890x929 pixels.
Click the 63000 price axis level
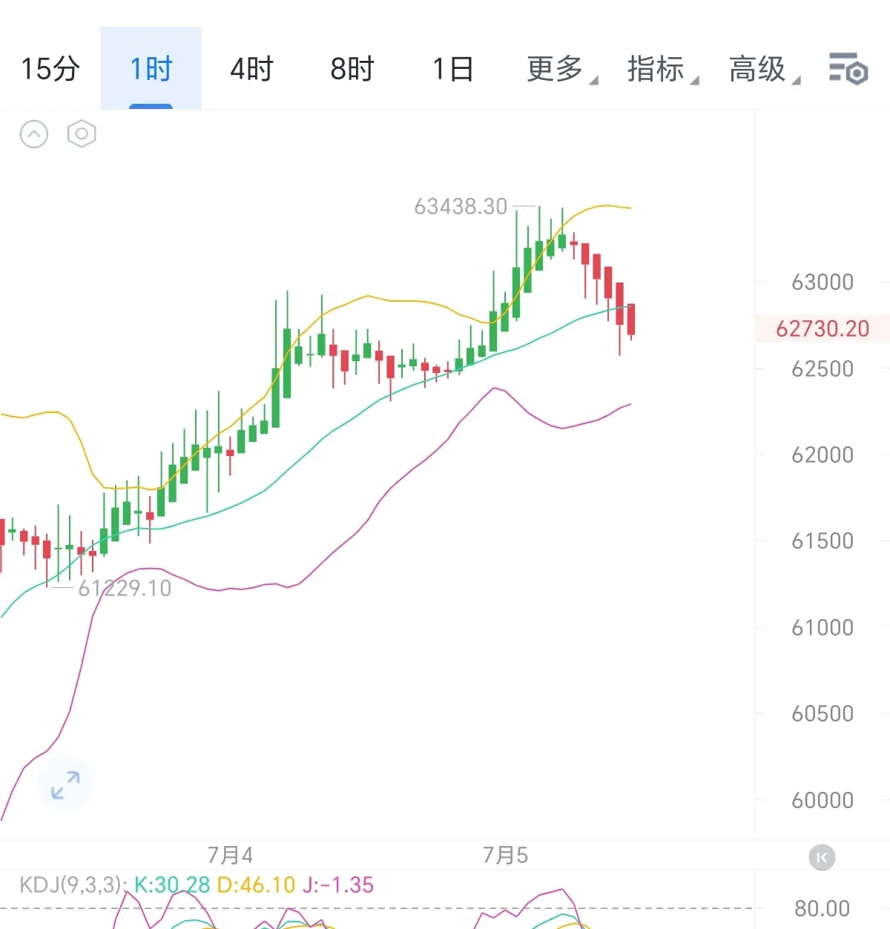tap(822, 282)
